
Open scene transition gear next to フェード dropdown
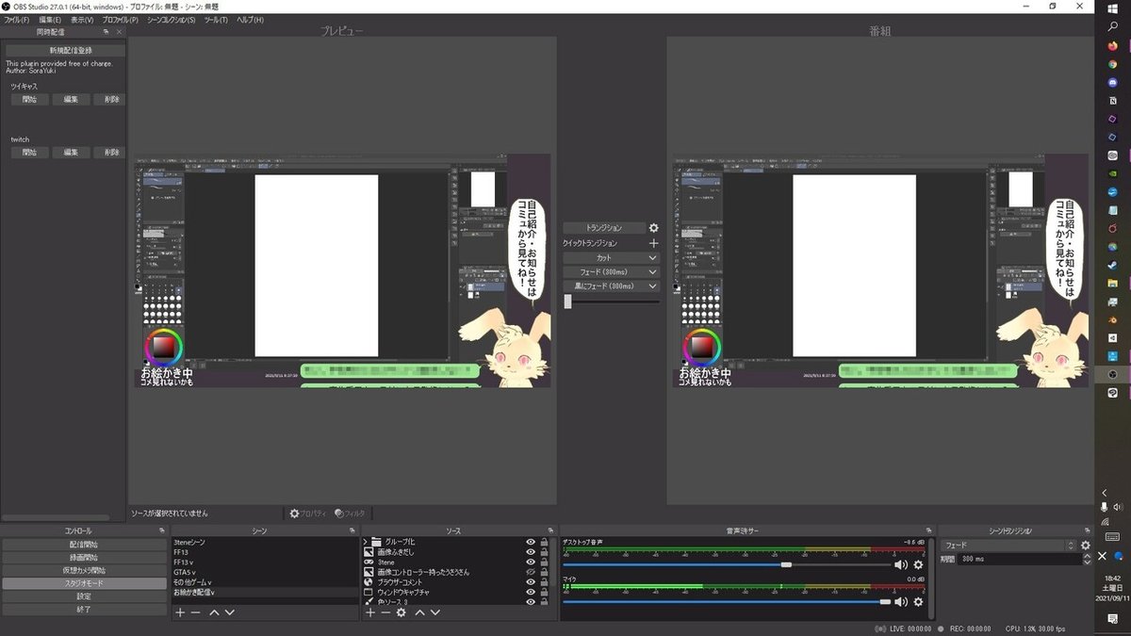pyautogui.click(x=1085, y=546)
